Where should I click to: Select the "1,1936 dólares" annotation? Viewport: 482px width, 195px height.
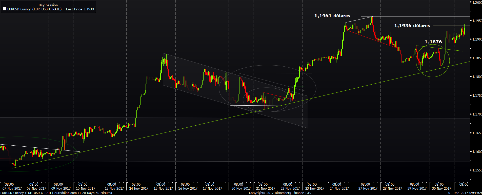tap(412, 26)
